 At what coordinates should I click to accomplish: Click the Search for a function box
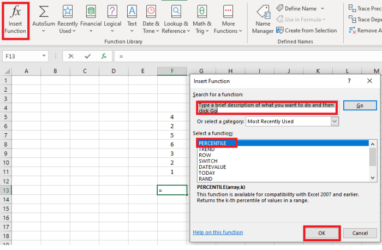[267, 108]
